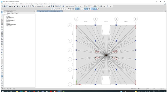The width and height of the screenshot is (167, 92).
Task: Expand the Properties tree node
Action: pyautogui.click(x=6, y=19)
